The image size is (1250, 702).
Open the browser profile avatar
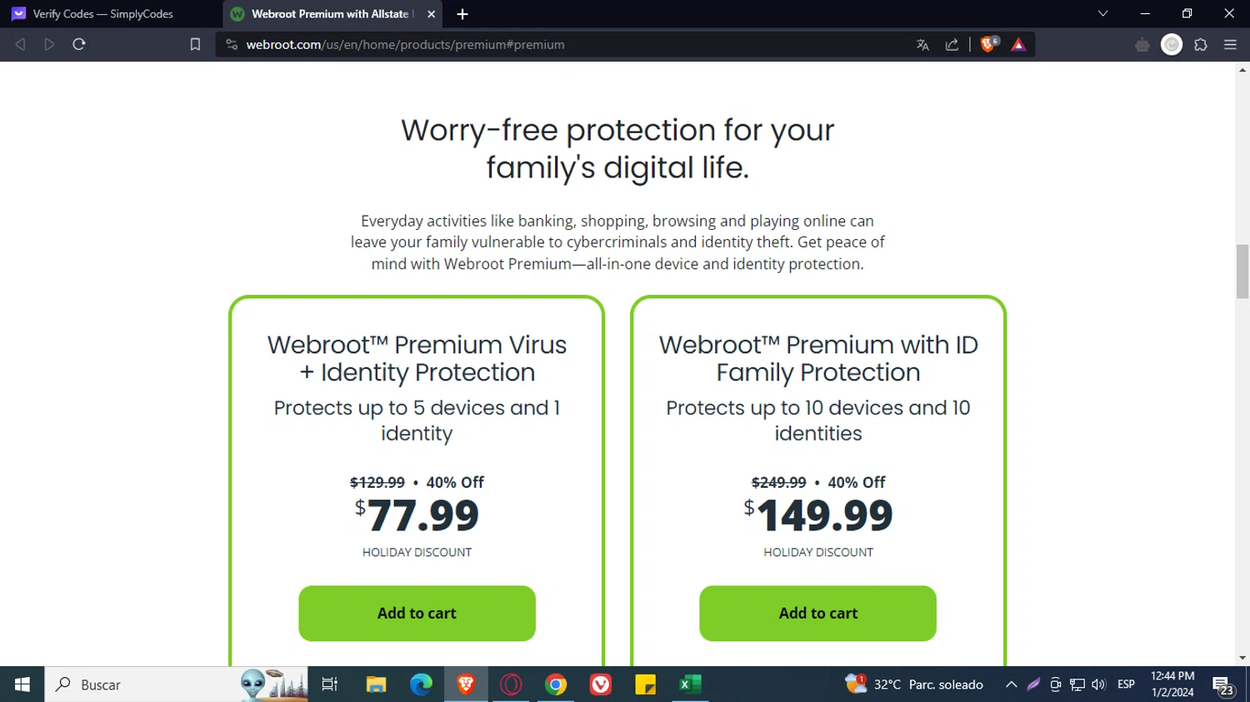1172,45
